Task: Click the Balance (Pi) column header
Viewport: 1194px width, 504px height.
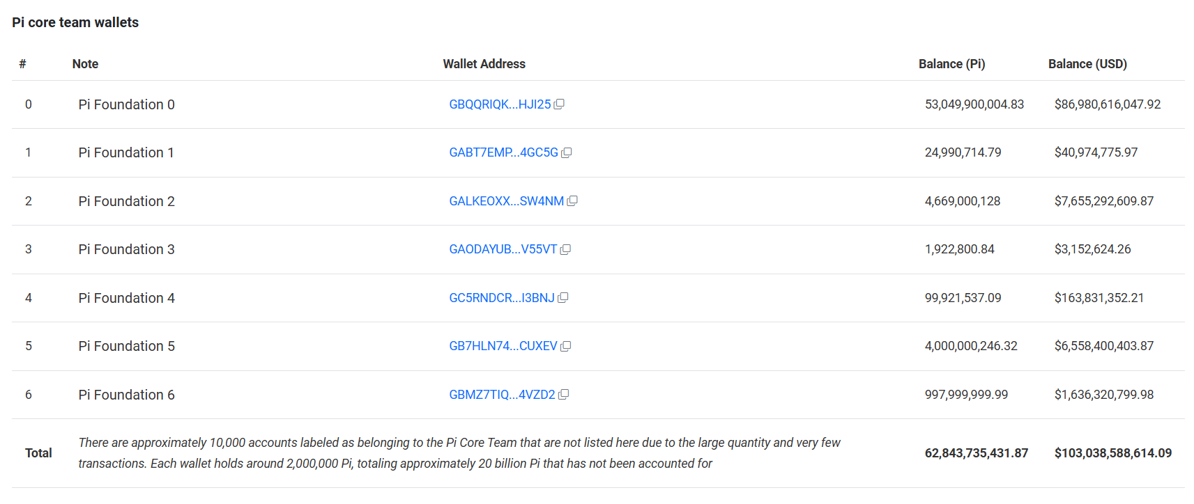Action: click(951, 64)
